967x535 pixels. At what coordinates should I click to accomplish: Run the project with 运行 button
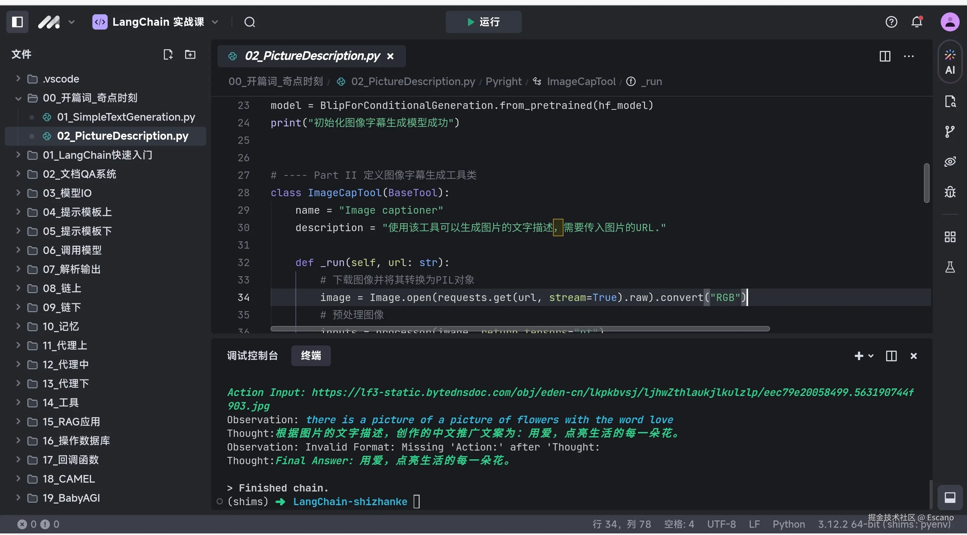(483, 22)
